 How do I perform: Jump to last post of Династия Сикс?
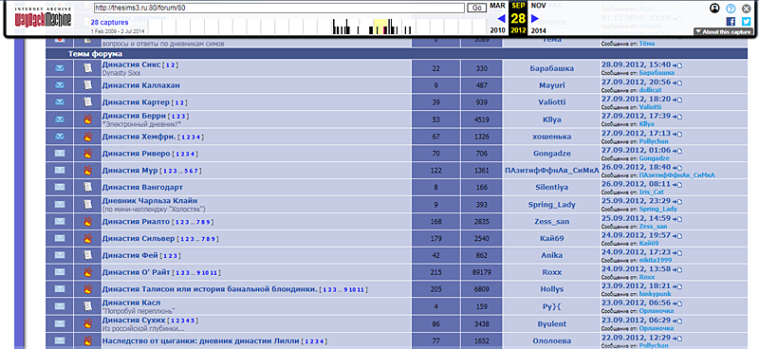676,64
